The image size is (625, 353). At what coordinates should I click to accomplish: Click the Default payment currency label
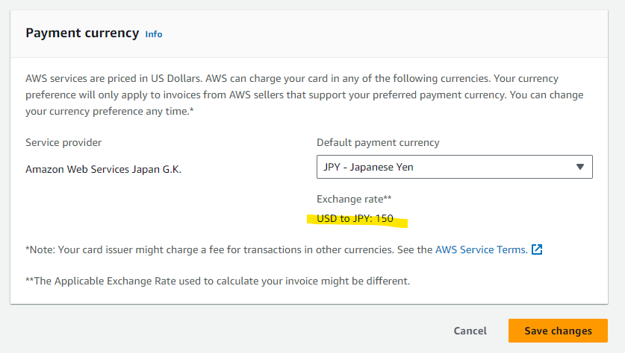(378, 142)
